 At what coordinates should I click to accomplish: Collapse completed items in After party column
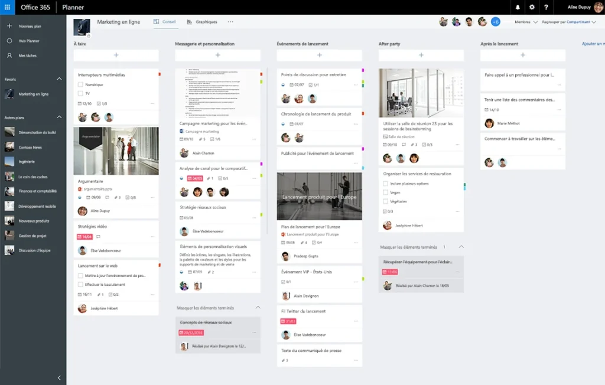tap(461, 246)
